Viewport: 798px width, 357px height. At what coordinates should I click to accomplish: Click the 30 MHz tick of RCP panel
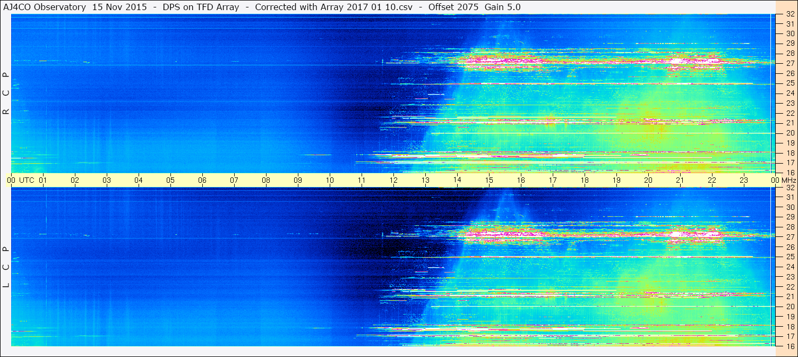790,33
